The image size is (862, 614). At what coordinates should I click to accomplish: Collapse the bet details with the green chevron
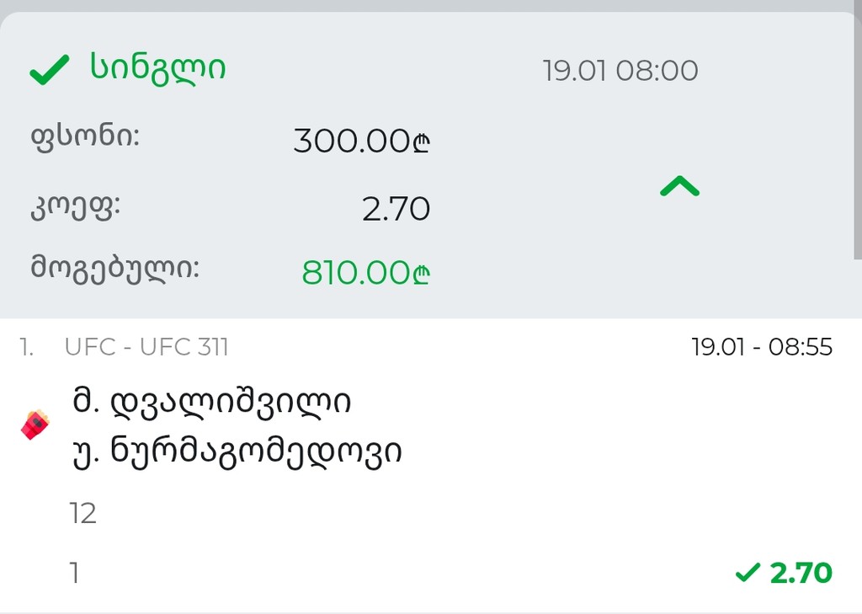click(x=679, y=187)
